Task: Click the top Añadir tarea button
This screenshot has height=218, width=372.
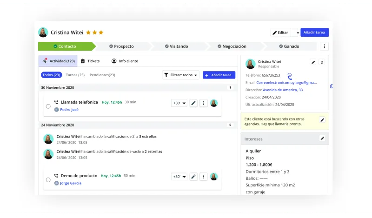Action: point(314,33)
